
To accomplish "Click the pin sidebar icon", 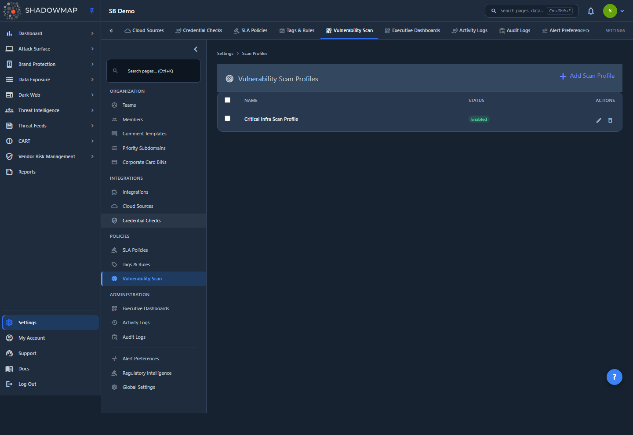I will pyautogui.click(x=92, y=11).
